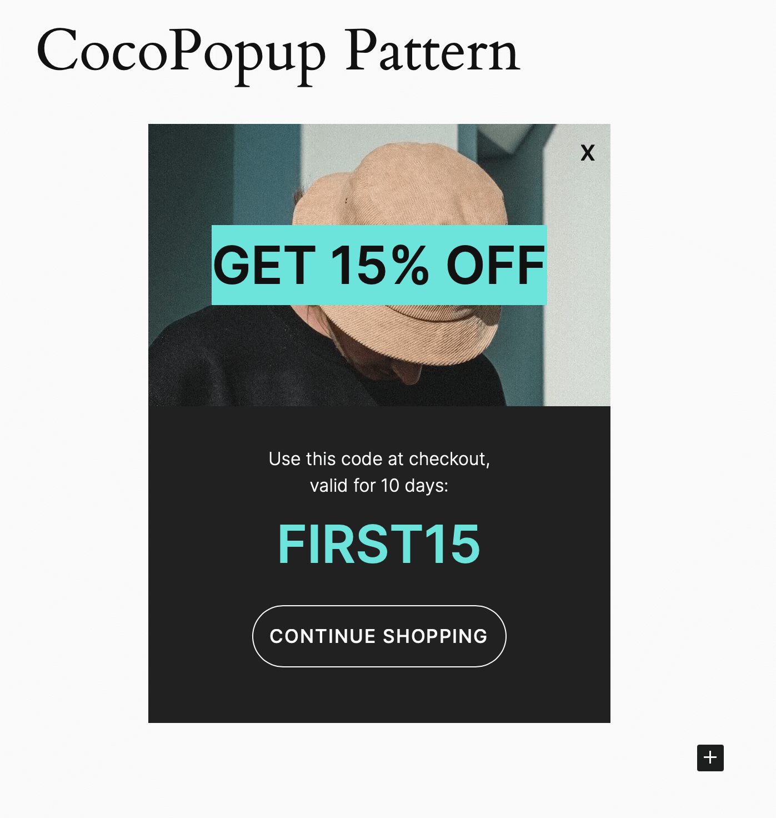This screenshot has height=818, width=776.
Task: Click the word 'GET' in the turquoise banner
Action: click(x=264, y=266)
